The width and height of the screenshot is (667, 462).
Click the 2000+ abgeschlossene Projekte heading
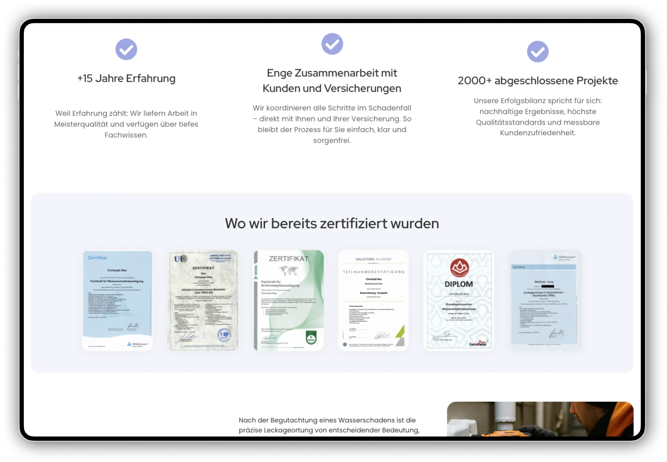tap(537, 81)
